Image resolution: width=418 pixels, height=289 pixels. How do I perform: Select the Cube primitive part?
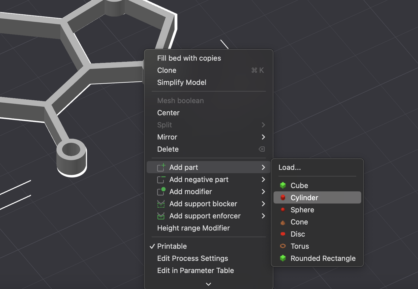[299, 185]
